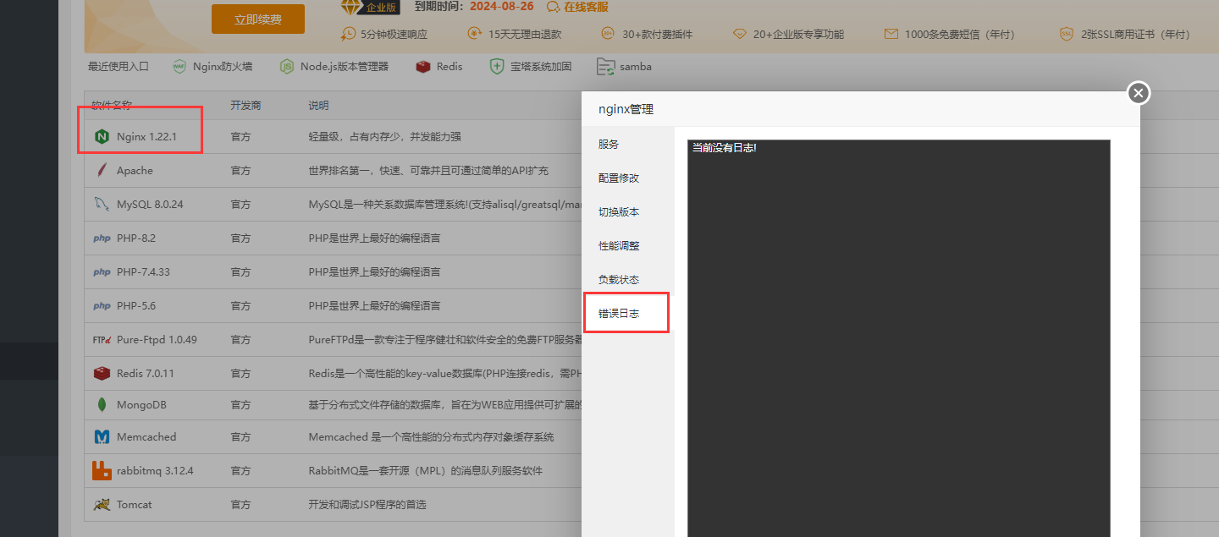The image size is (1219, 537).
Task: Click Nginx description 轻量级，占有内存少
Action: tap(384, 136)
